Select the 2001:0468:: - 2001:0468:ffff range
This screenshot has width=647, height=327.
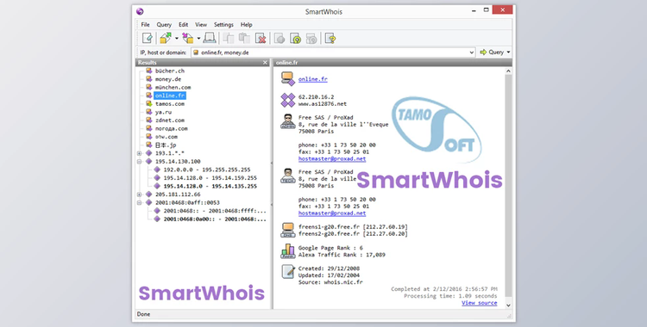[x=215, y=211]
